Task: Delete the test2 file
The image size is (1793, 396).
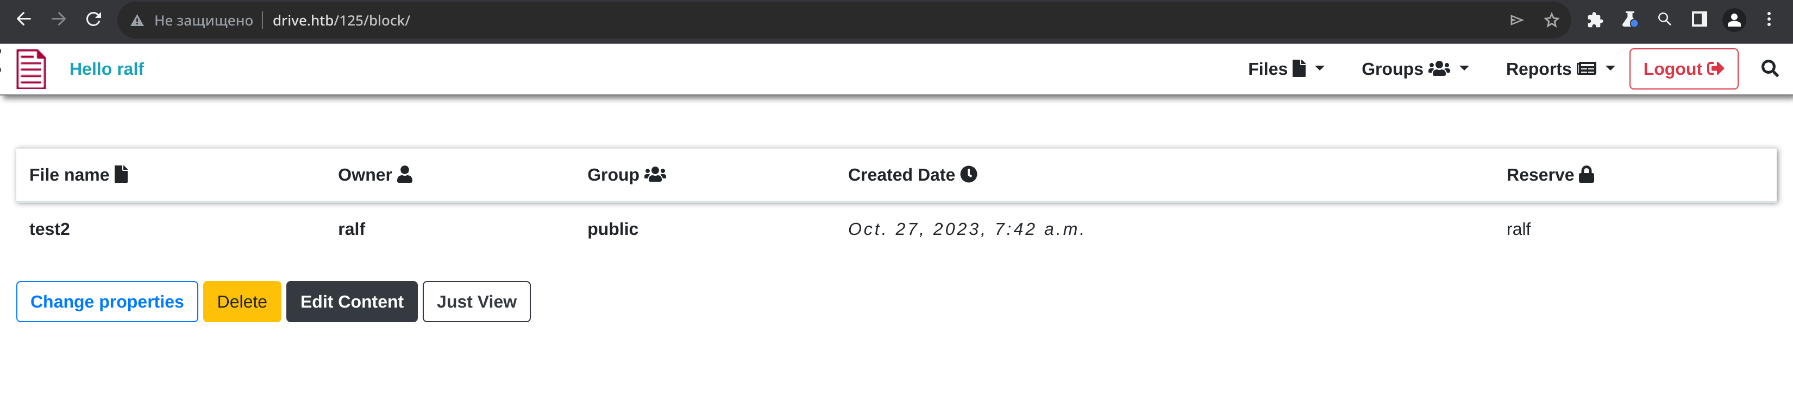Action: (242, 302)
